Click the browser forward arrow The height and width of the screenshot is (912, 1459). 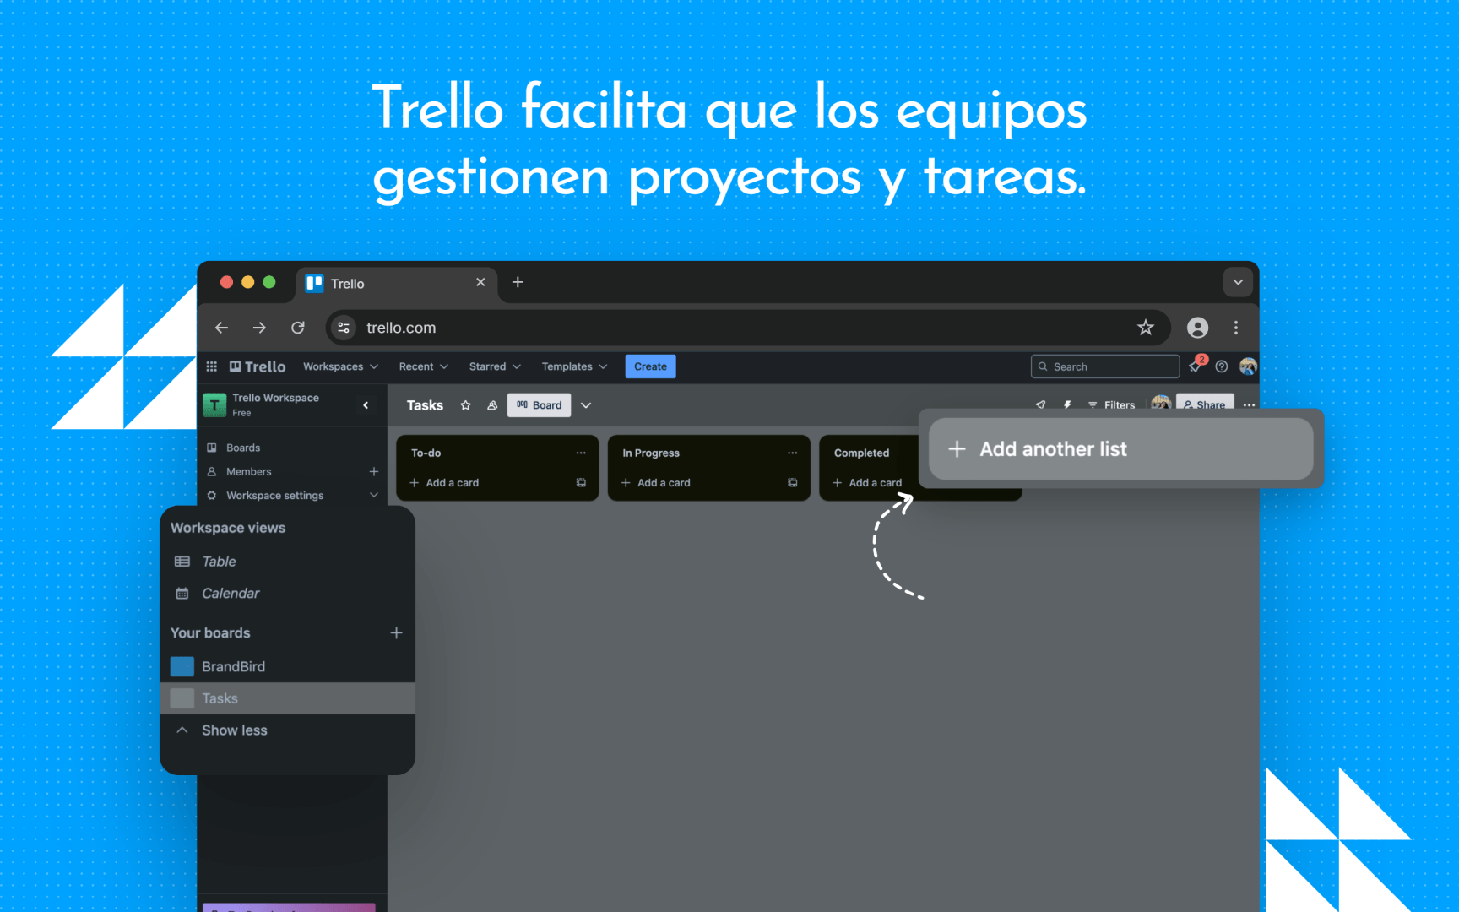click(259, 328)
